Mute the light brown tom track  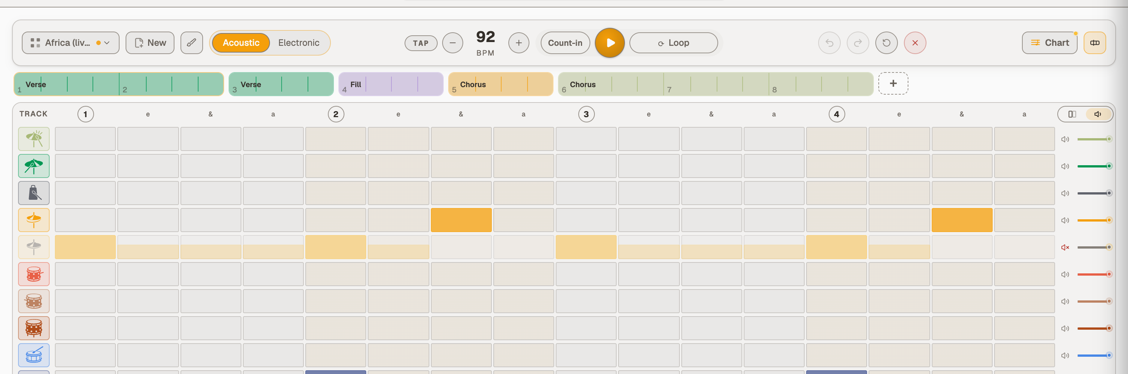pos(1065,302)
